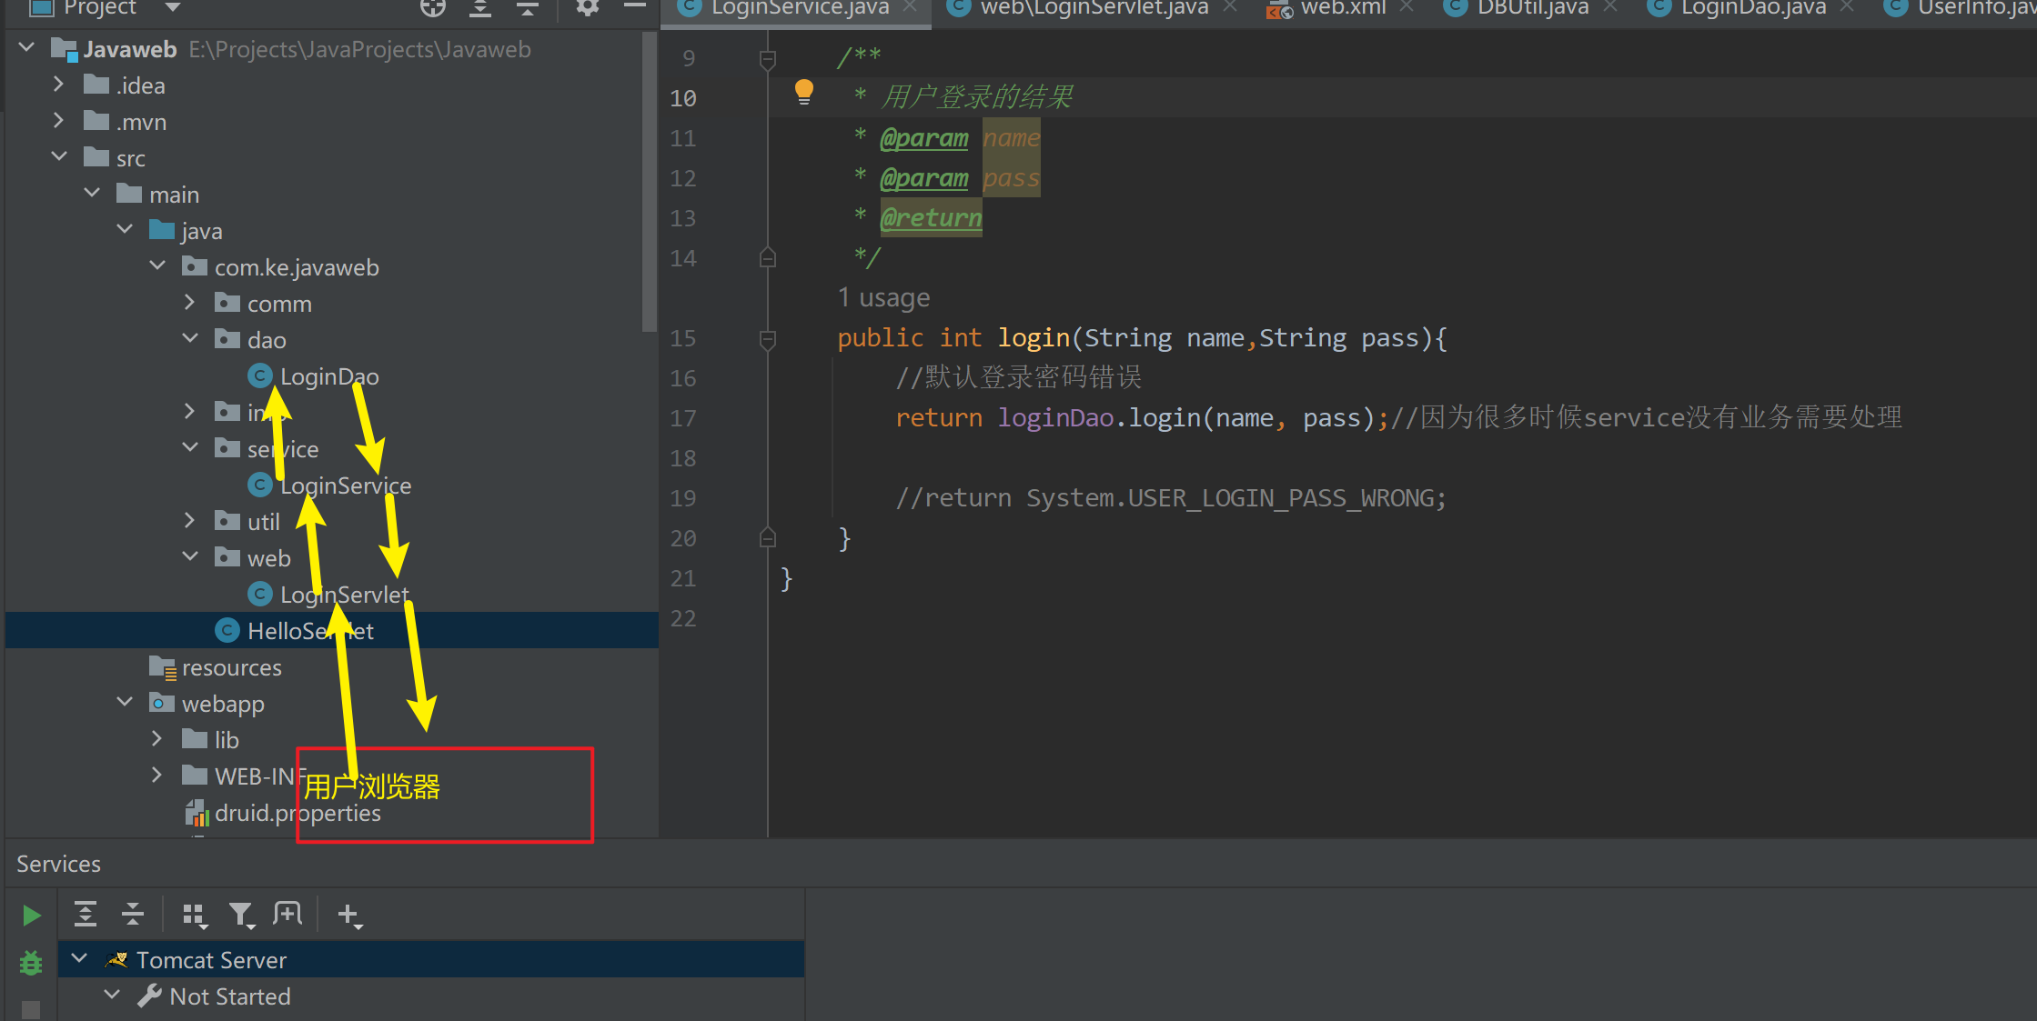Click the yellow light bulb intention icon

click(x=803, y=91)
